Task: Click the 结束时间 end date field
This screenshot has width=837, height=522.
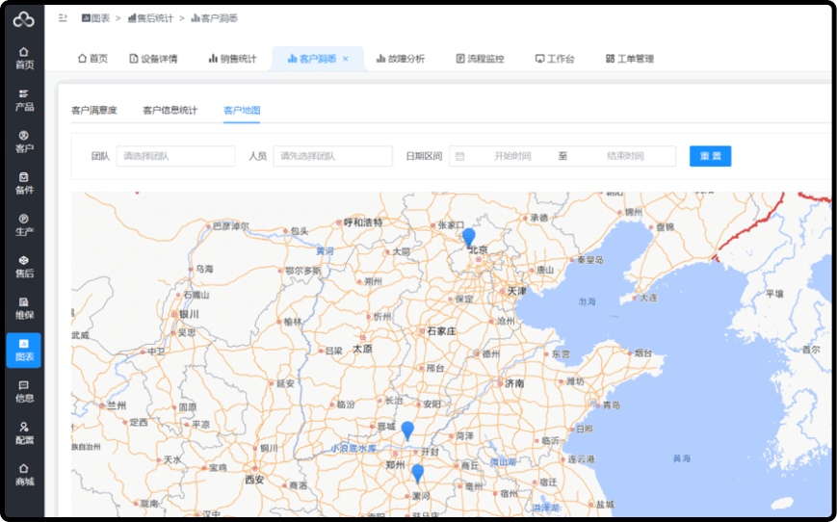Action: pos(625,156)
